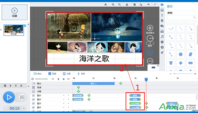Open the shapes (图形) panel icon
This screenshot has height=113, width=198.
click(x=162, y=5)
